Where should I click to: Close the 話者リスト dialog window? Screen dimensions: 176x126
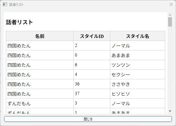click(x=171, y=4)
